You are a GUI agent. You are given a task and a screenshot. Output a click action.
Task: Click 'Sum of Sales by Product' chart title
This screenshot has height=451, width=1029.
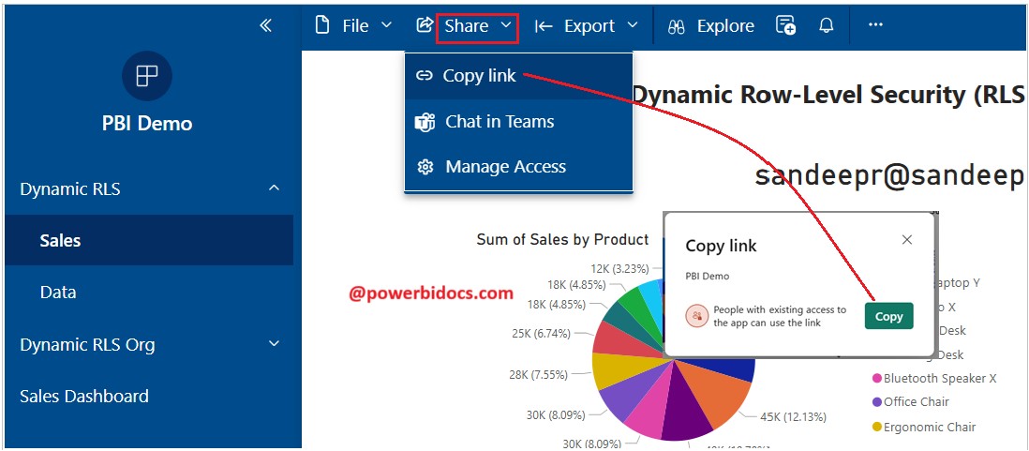(562, 240)
